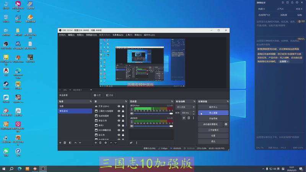Hide the 文本 (GDI+) source

(x=119, y=106)
